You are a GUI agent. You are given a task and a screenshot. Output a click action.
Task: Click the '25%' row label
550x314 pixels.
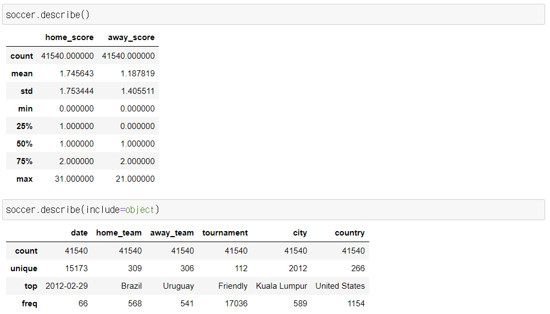click(x=24, y=126)
